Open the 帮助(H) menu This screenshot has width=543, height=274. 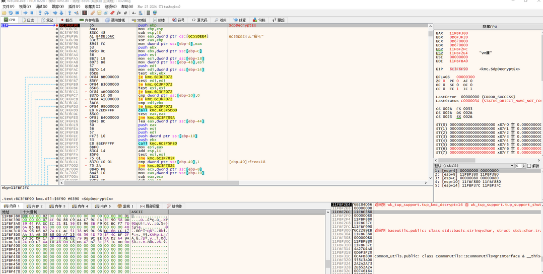[127, 7]
